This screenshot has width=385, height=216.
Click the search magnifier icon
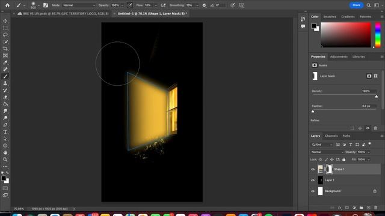(x=369, y=5)
